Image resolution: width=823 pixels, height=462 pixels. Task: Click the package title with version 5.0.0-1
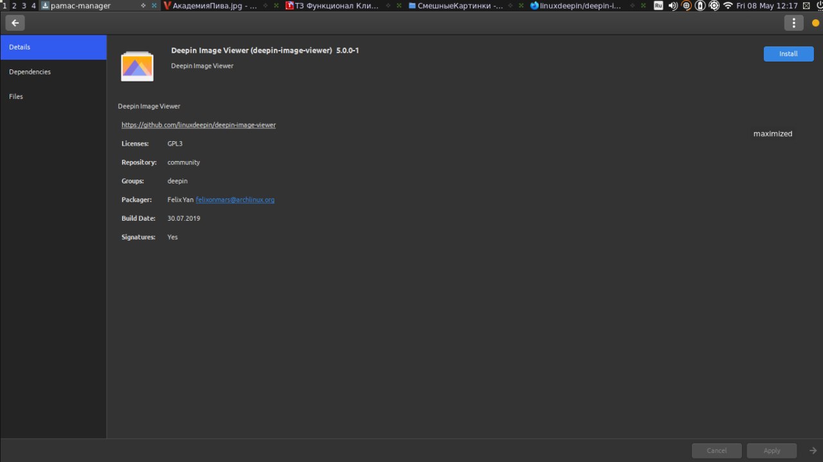click(265, 51)
